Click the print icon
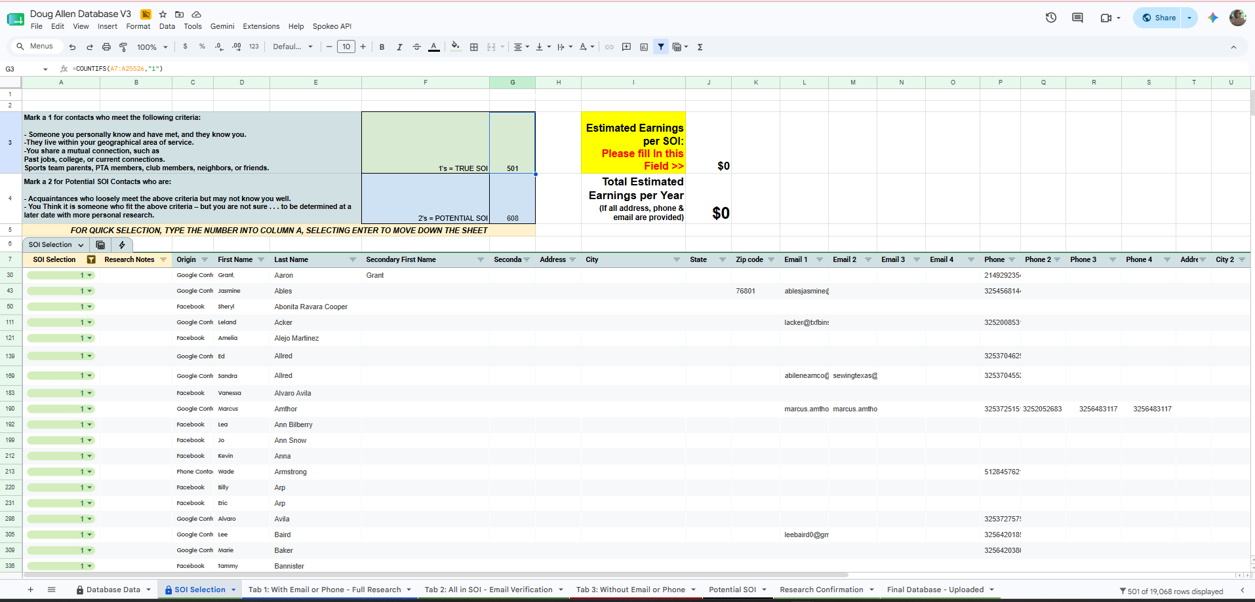This screenshot has height=602, width=1255. point(106,47)
